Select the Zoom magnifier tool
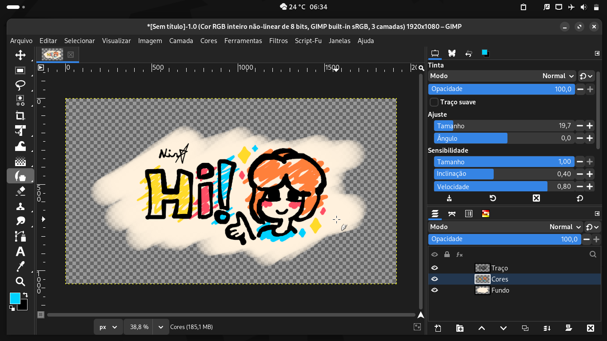607x341 pixels. click(x=20, y=282)
